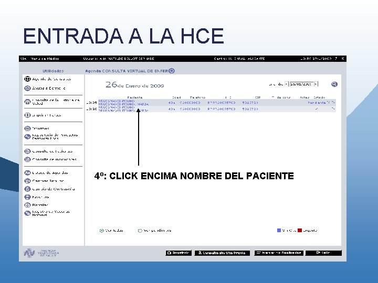Click the Paciente column header

pyautogui.click(x=135, y=97)
